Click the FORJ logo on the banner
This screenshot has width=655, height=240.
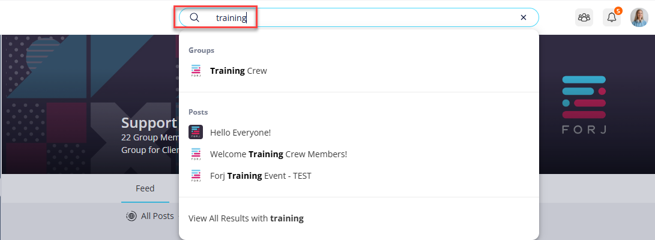[584, 105]
